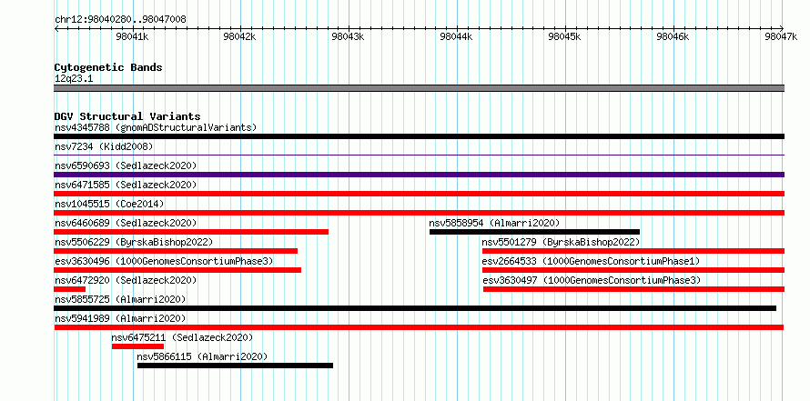Click the 98041k ruler tick label
This screenshot has width=810, height=401.
132,36
